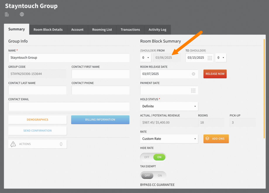Click the Name field containing Stayntouch Group
The height and width of the screenshot is (193, 269).
69,58
